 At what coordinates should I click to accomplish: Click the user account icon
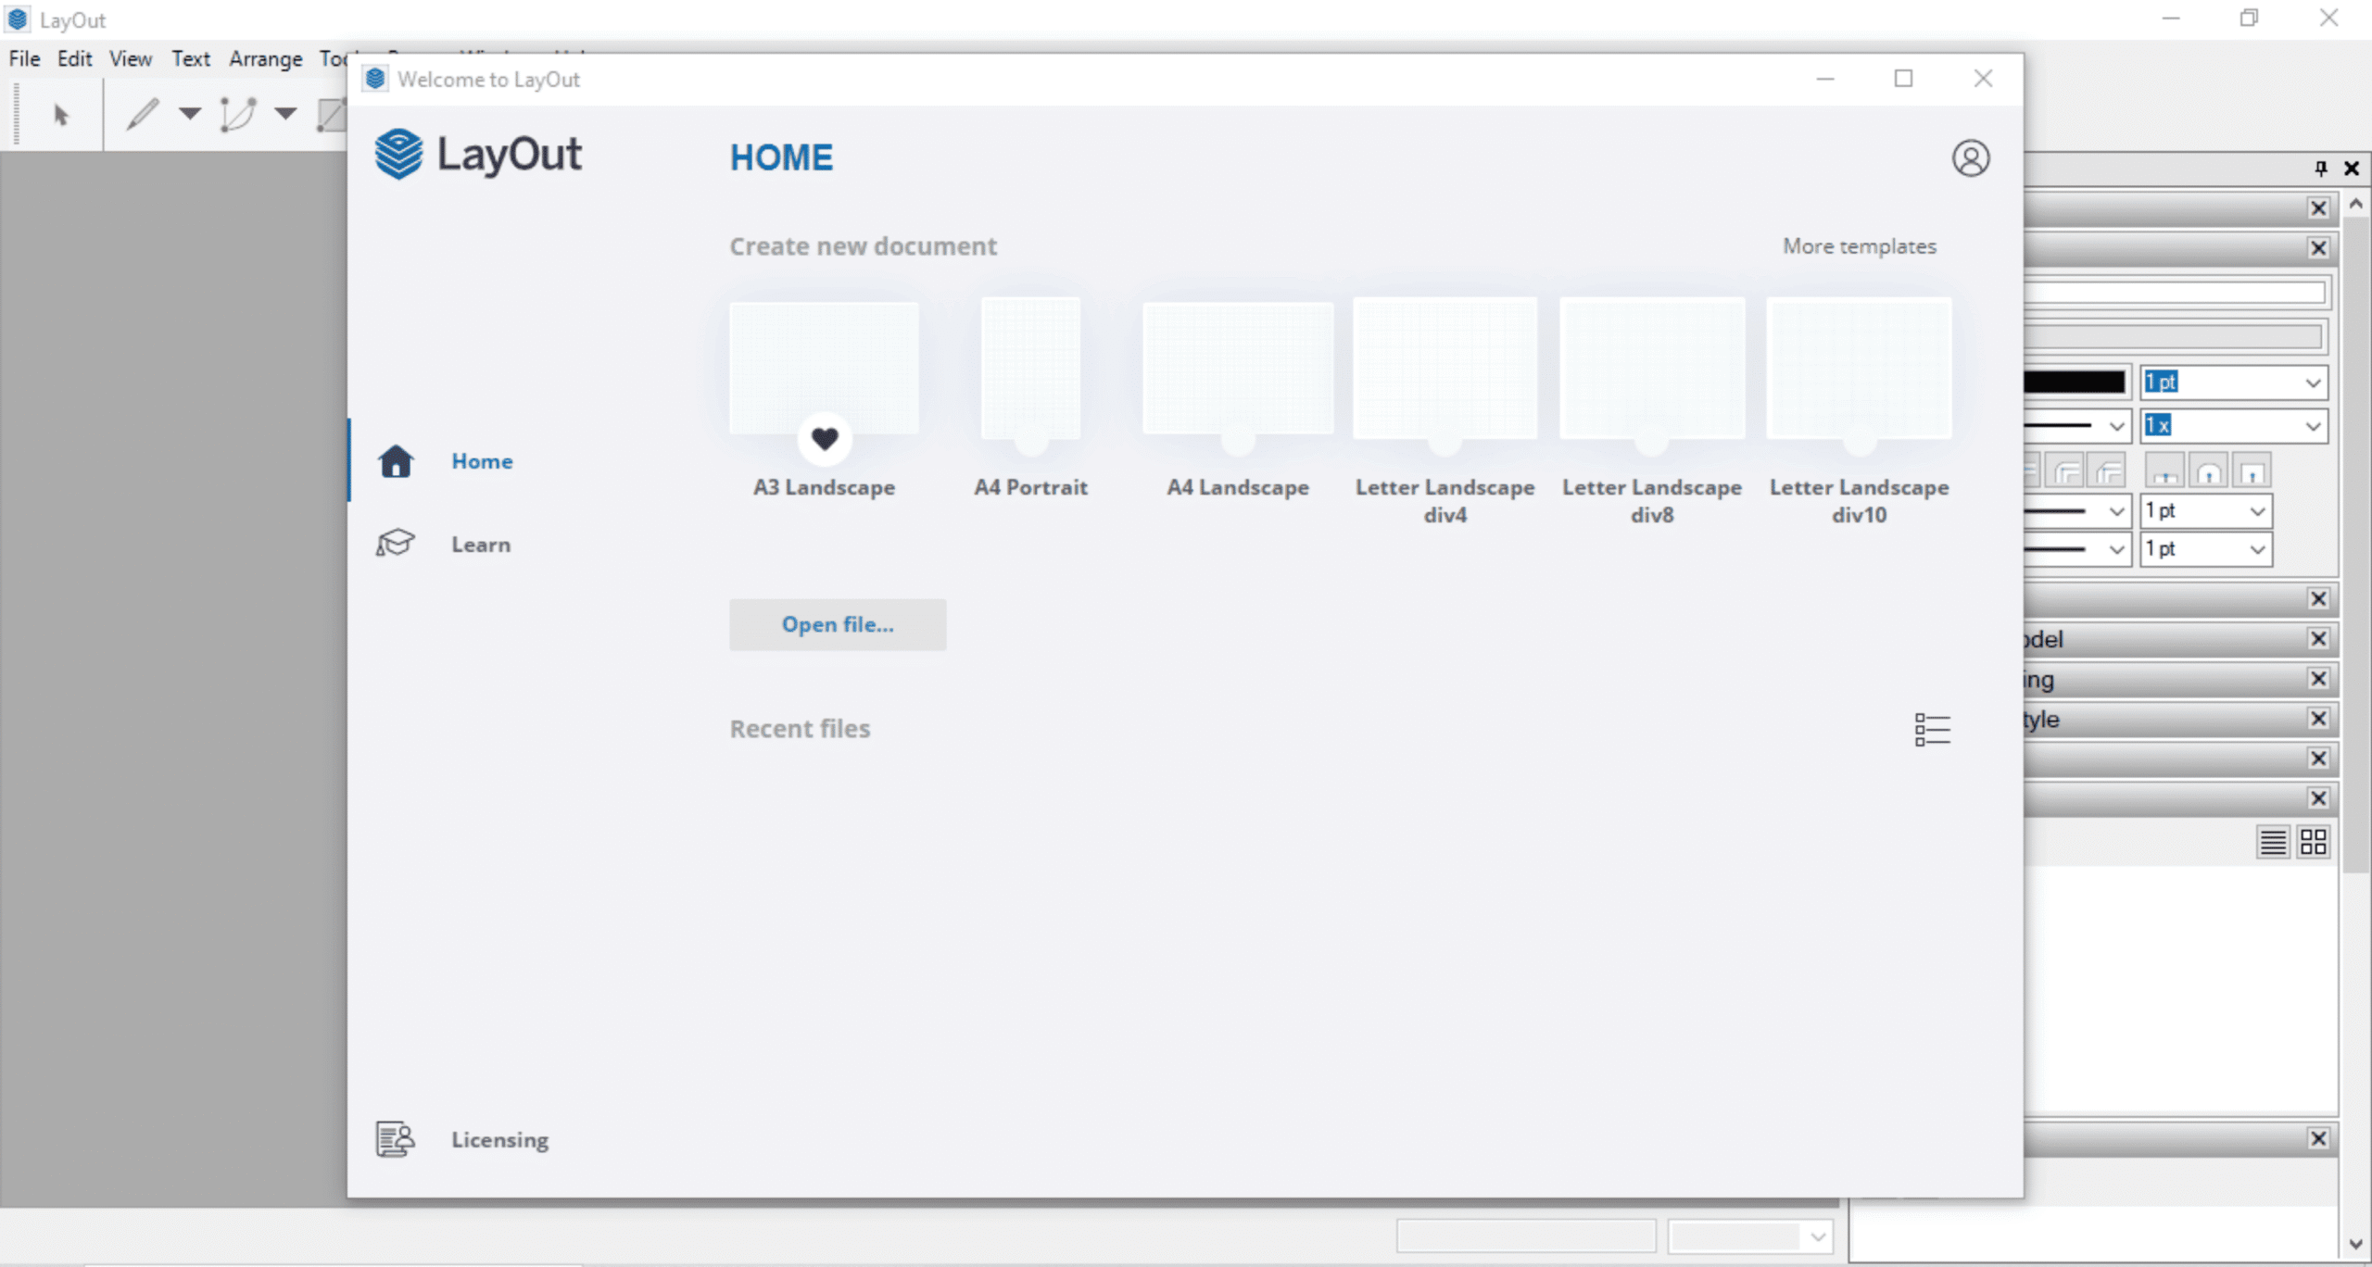pyautogui.click(x=1971, y=158)
